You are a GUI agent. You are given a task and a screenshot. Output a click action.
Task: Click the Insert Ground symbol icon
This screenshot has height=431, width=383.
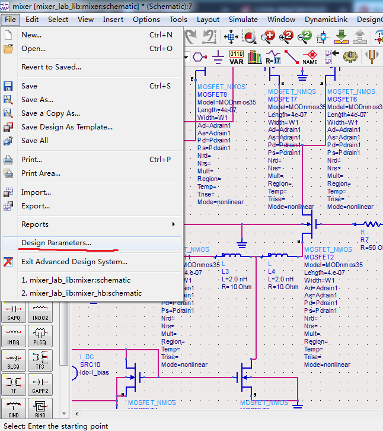click(218, 57)
